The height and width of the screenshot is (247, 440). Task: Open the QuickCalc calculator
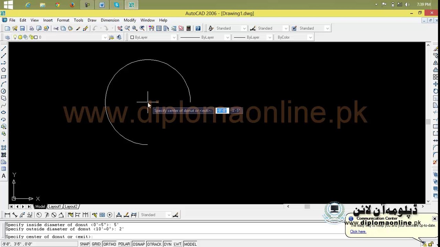point(188,28)
